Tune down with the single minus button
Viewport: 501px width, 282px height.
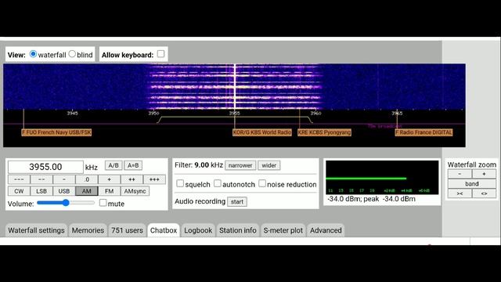(x=64, y=179)
